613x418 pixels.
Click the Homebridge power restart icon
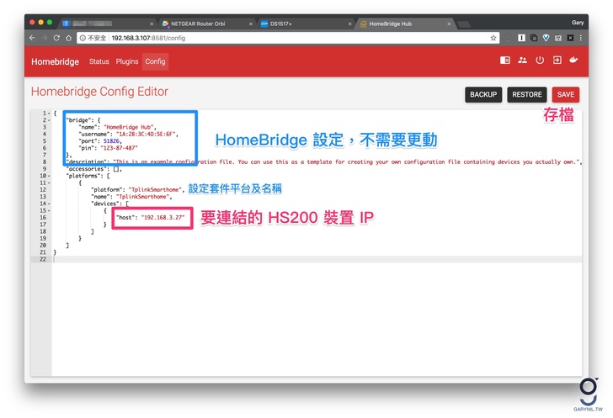pos(540,61)
